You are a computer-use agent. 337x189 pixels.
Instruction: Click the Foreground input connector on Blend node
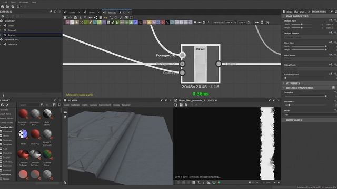pyautogui.click(x=182, y=55)
